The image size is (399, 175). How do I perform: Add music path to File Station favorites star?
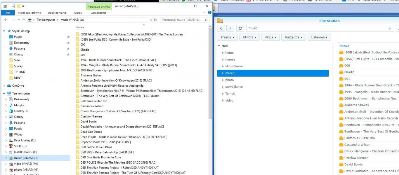coord(389,28)
